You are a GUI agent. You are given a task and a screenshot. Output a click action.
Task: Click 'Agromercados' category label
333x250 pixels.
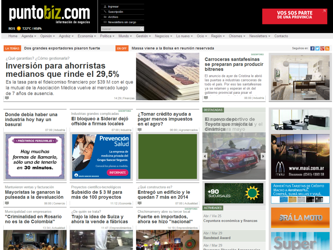[188, 130]
